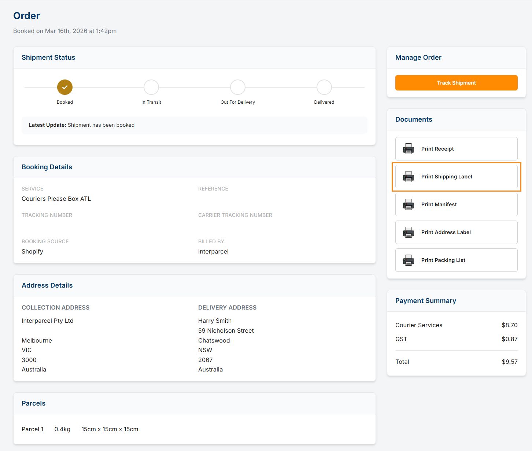Click the shipment progress bar
Image resolution: width=532 pixels, height=451 pixels.
[x=194, y=87]
